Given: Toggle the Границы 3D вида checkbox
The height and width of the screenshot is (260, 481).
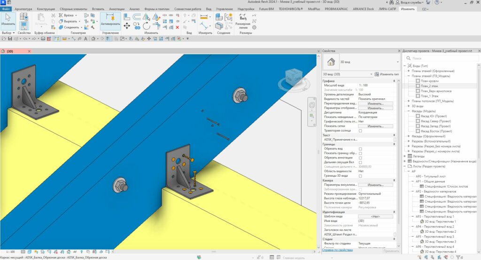Looking at the screenshot, I should point(360,176).
